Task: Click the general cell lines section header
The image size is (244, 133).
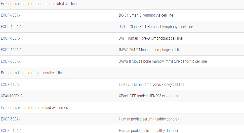Action: (33, 73)
